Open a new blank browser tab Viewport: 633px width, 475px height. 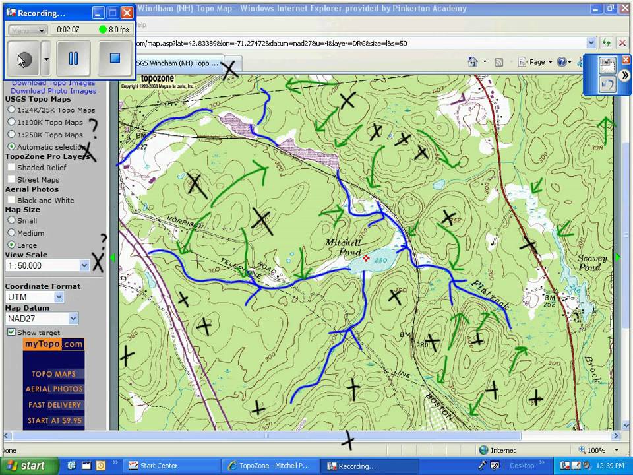tap(233, 64)
